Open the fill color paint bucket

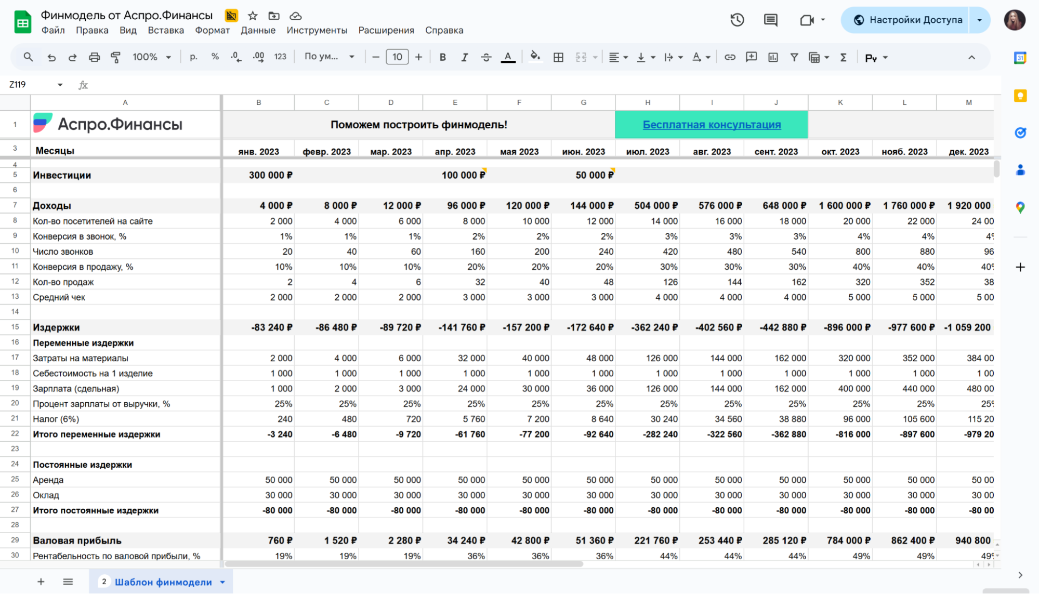coord(535,57)
